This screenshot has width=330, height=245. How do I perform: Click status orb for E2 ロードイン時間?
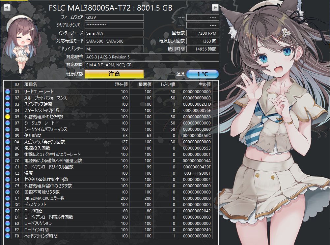(x=8, y=229)
